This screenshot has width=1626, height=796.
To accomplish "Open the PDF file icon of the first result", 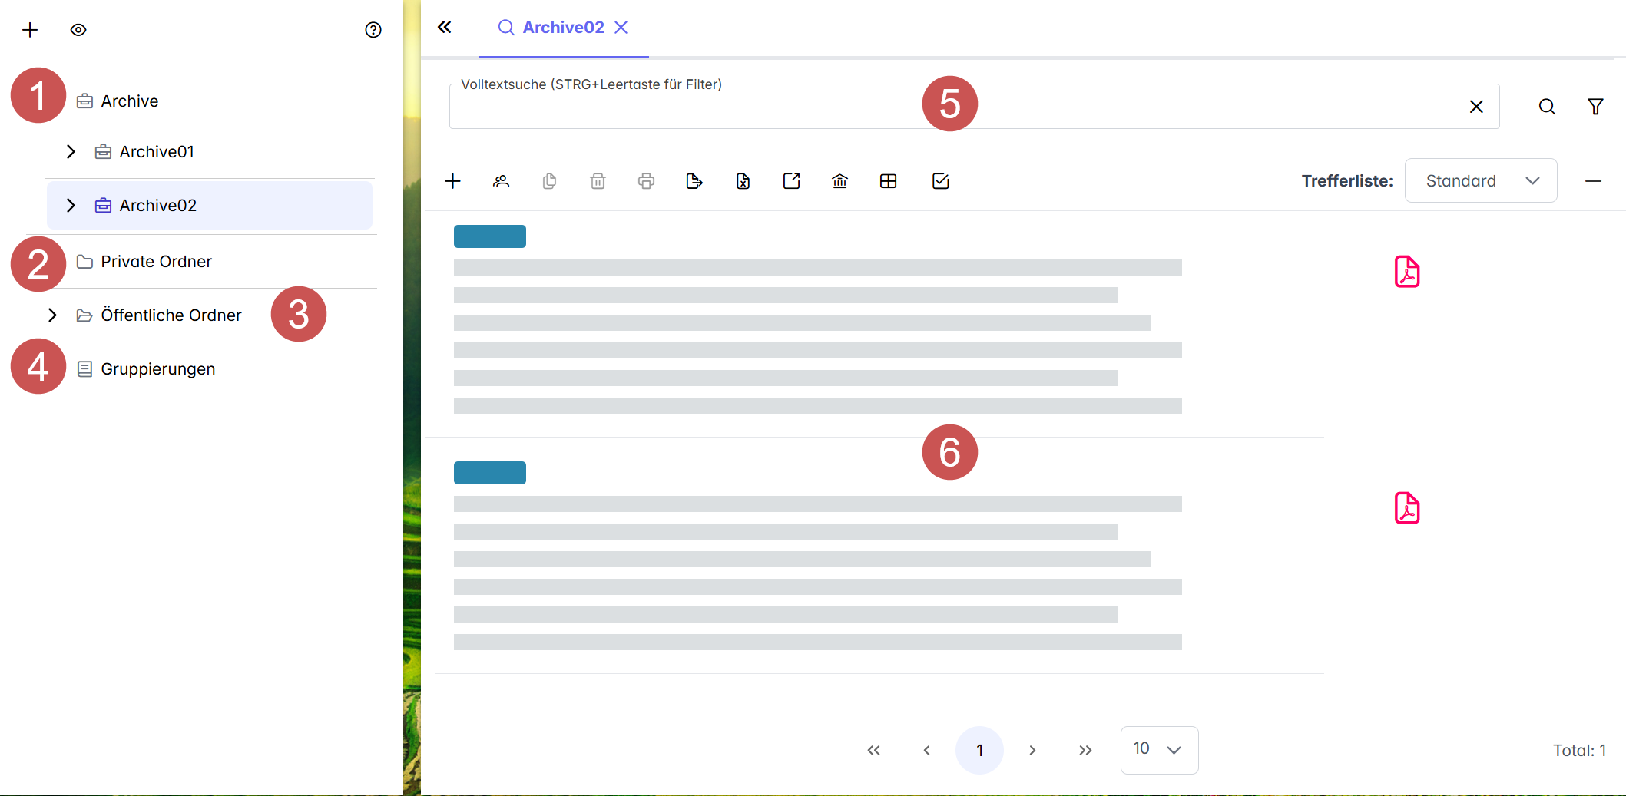I will click(x=1406, y=271).
